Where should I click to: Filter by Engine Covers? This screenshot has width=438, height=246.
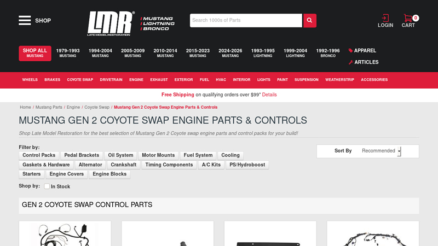point(66,174)
